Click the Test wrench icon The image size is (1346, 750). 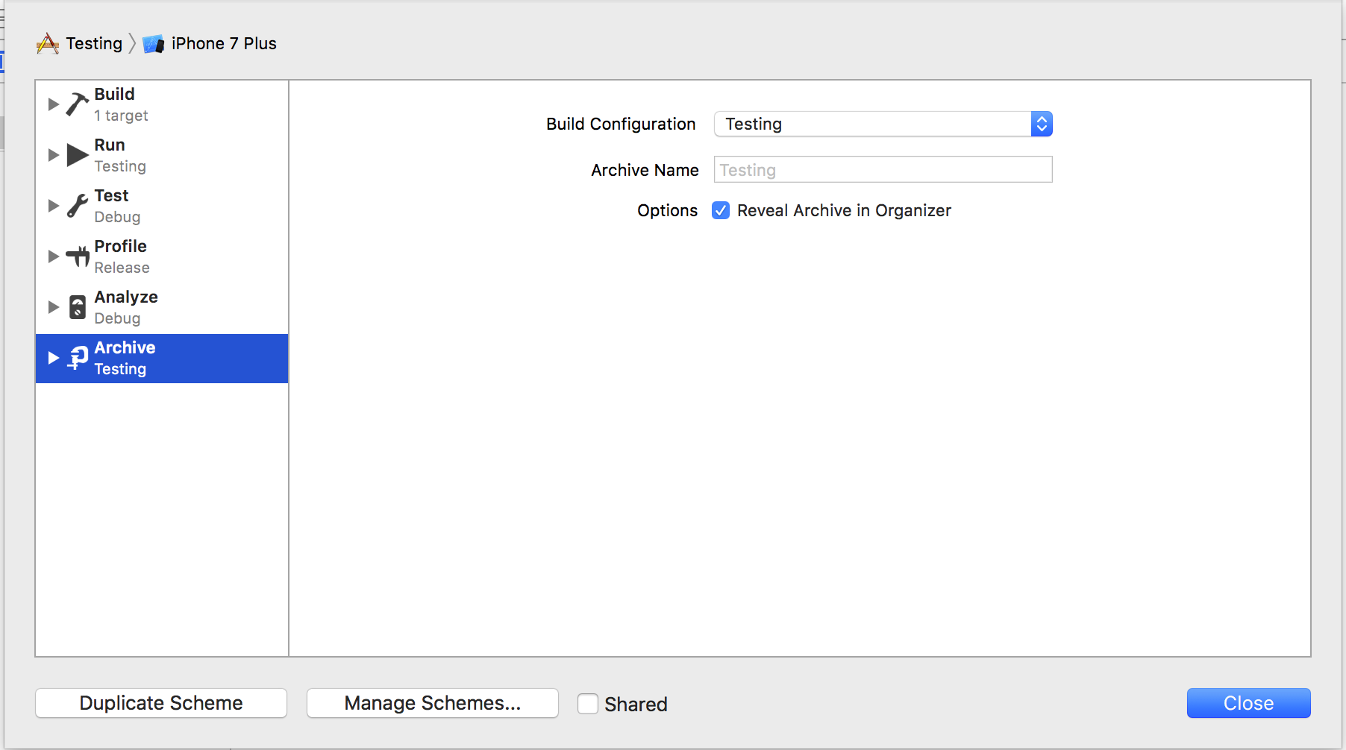78,206
